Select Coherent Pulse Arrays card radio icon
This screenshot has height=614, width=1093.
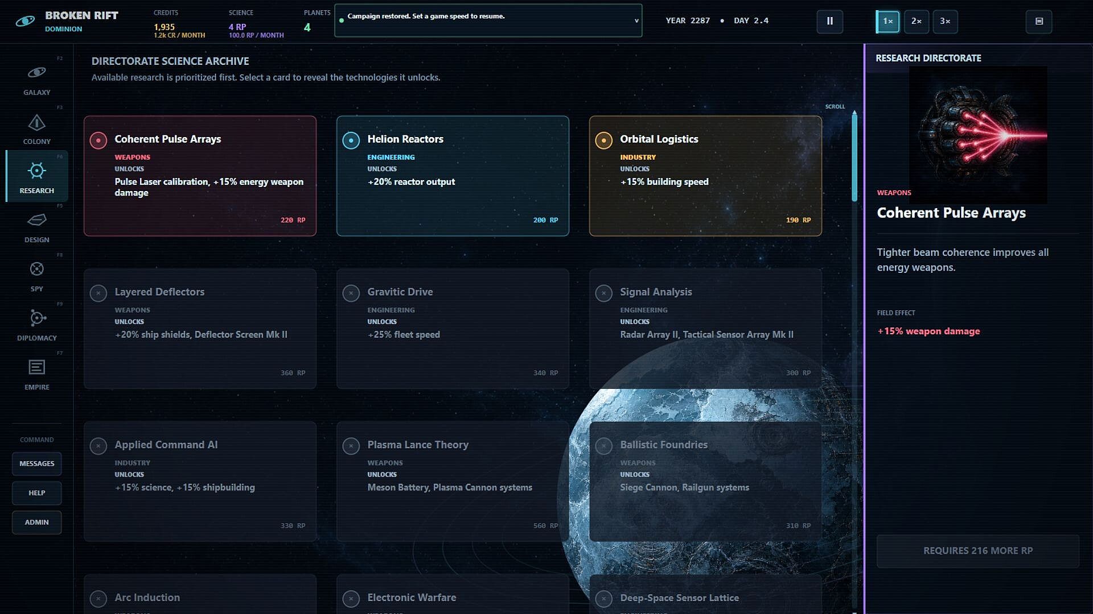tap(98, 140)
